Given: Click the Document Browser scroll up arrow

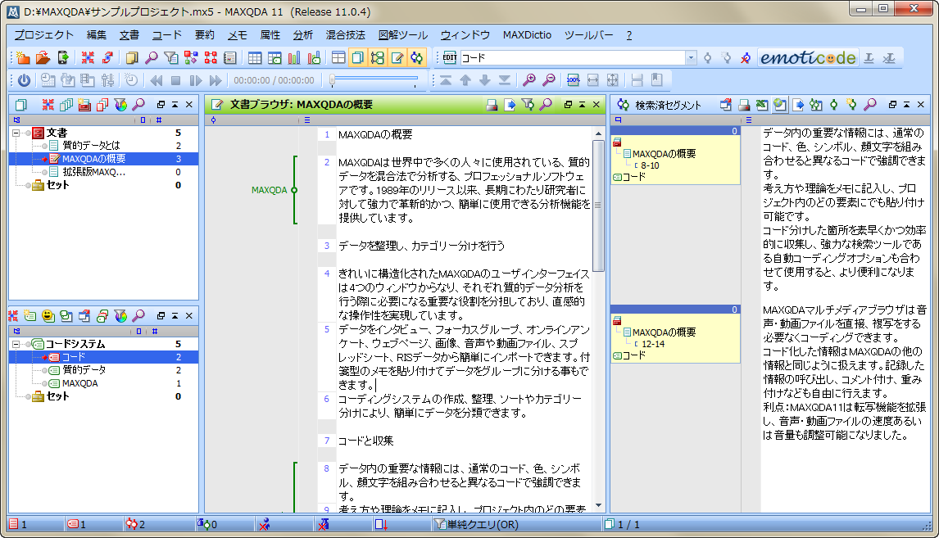Looking at the screenshot, I should pyautogui.click(x=598, y=133).
